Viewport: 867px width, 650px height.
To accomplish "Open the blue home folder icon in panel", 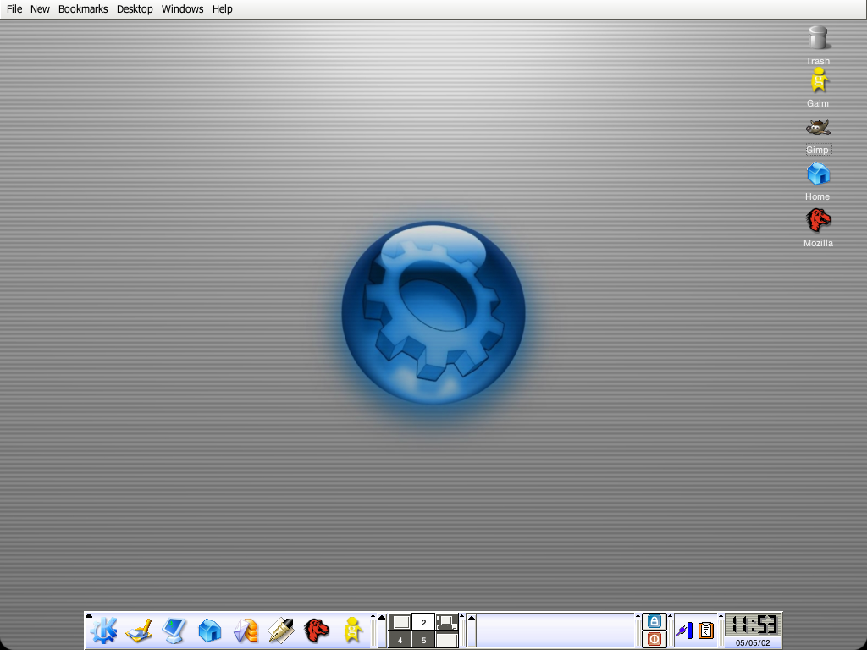I will pyautogui.click(x=210, y=631).
